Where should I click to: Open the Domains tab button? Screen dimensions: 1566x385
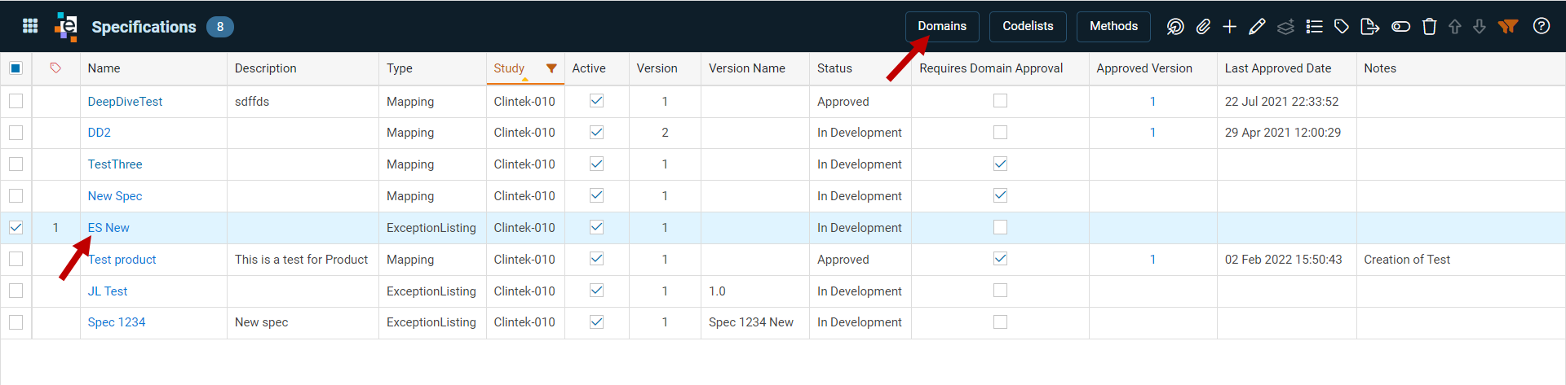(942, 26)
